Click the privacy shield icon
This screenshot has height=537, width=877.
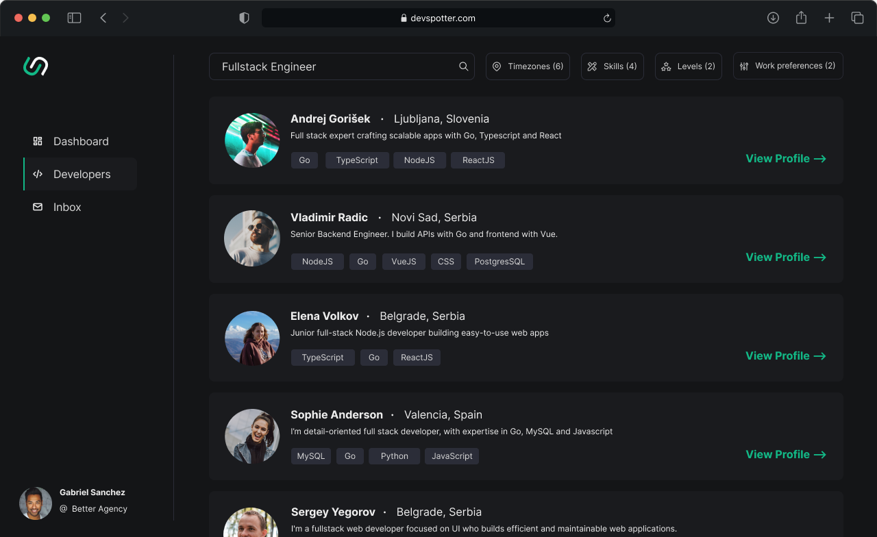pos(244,18)
